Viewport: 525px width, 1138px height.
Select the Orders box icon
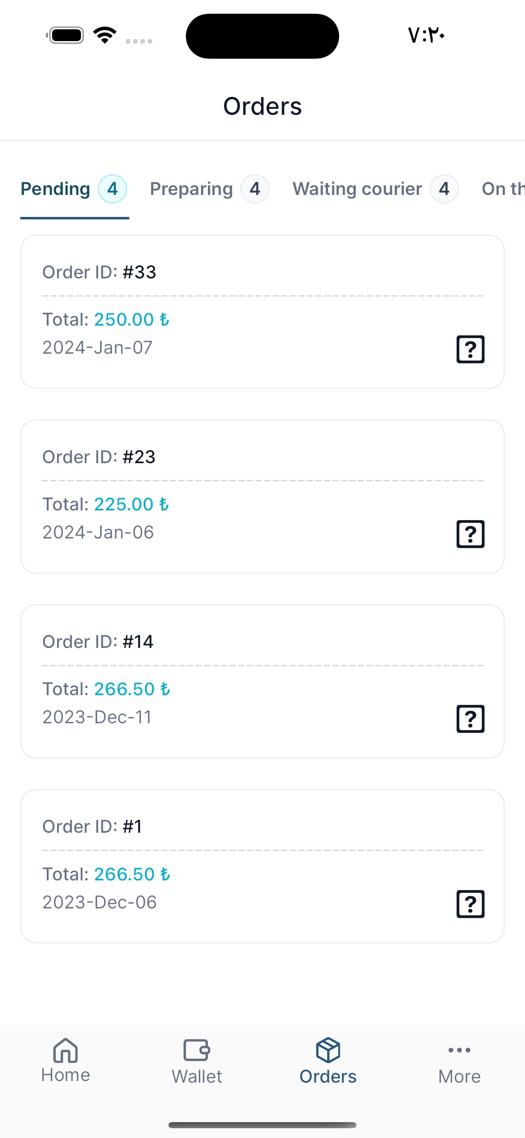(328, 1050)
